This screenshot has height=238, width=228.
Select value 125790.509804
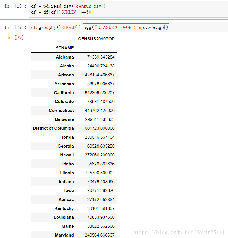[100, 173]
